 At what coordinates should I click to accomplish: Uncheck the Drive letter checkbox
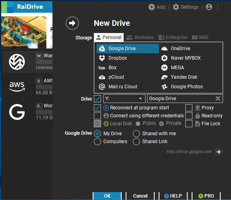[97, 99]
